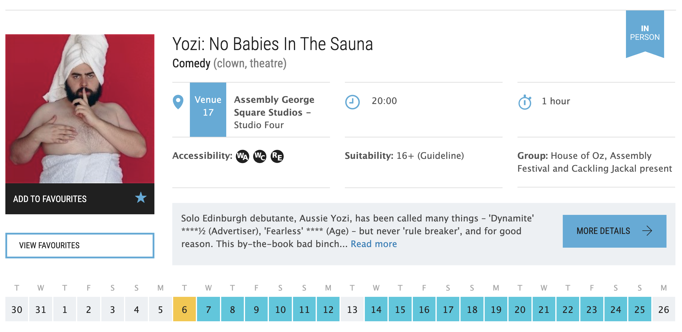682x332 pixels.
Task: Click the clock icon beside 20:00
Action: [x=352, y=102]
